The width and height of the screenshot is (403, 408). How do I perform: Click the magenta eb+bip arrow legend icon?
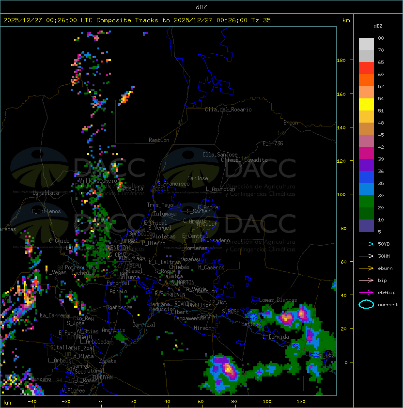click(366, 293)
